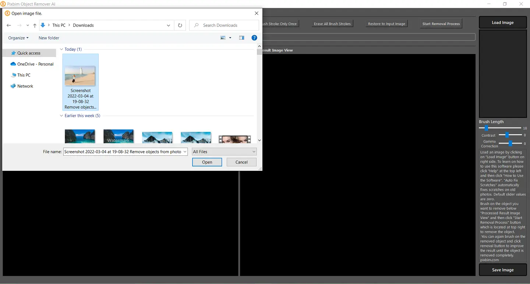Click Erase All Brush Strokes in Pixbim window
Viewport: 530px width, 284px height.
(332, 24)
